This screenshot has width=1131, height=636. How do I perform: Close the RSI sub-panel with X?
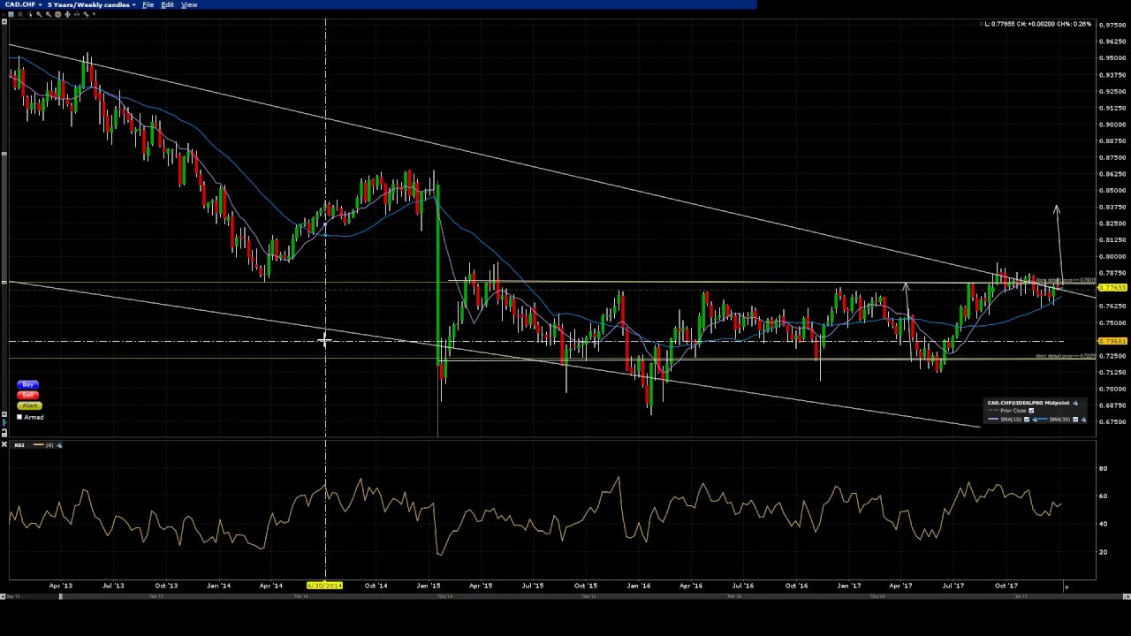click(x=4, y=445)
